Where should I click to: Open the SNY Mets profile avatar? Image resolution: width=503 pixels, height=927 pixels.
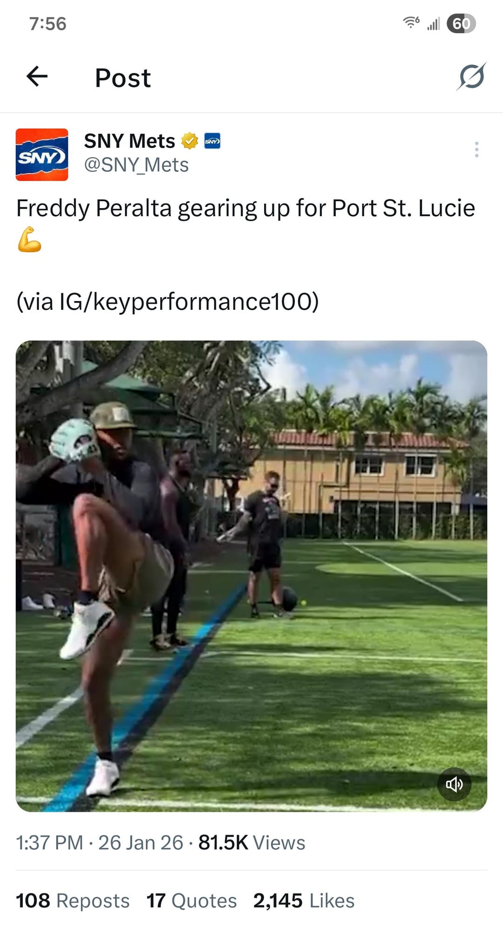pos(42,155)
